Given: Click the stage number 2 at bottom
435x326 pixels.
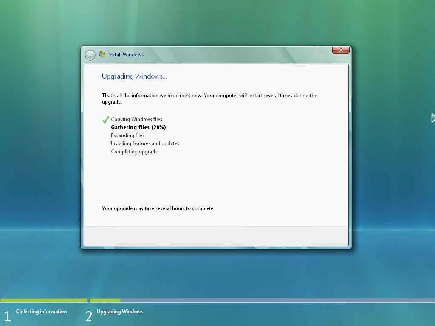Looking at the screenshot, I should click(x=88, y=316).
